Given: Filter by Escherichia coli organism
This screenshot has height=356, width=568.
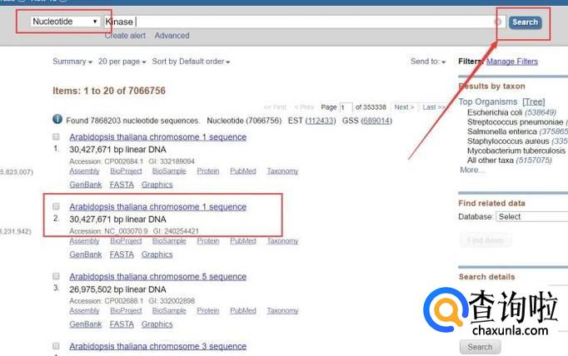Looking at the screenshot, I should point(511,112).
